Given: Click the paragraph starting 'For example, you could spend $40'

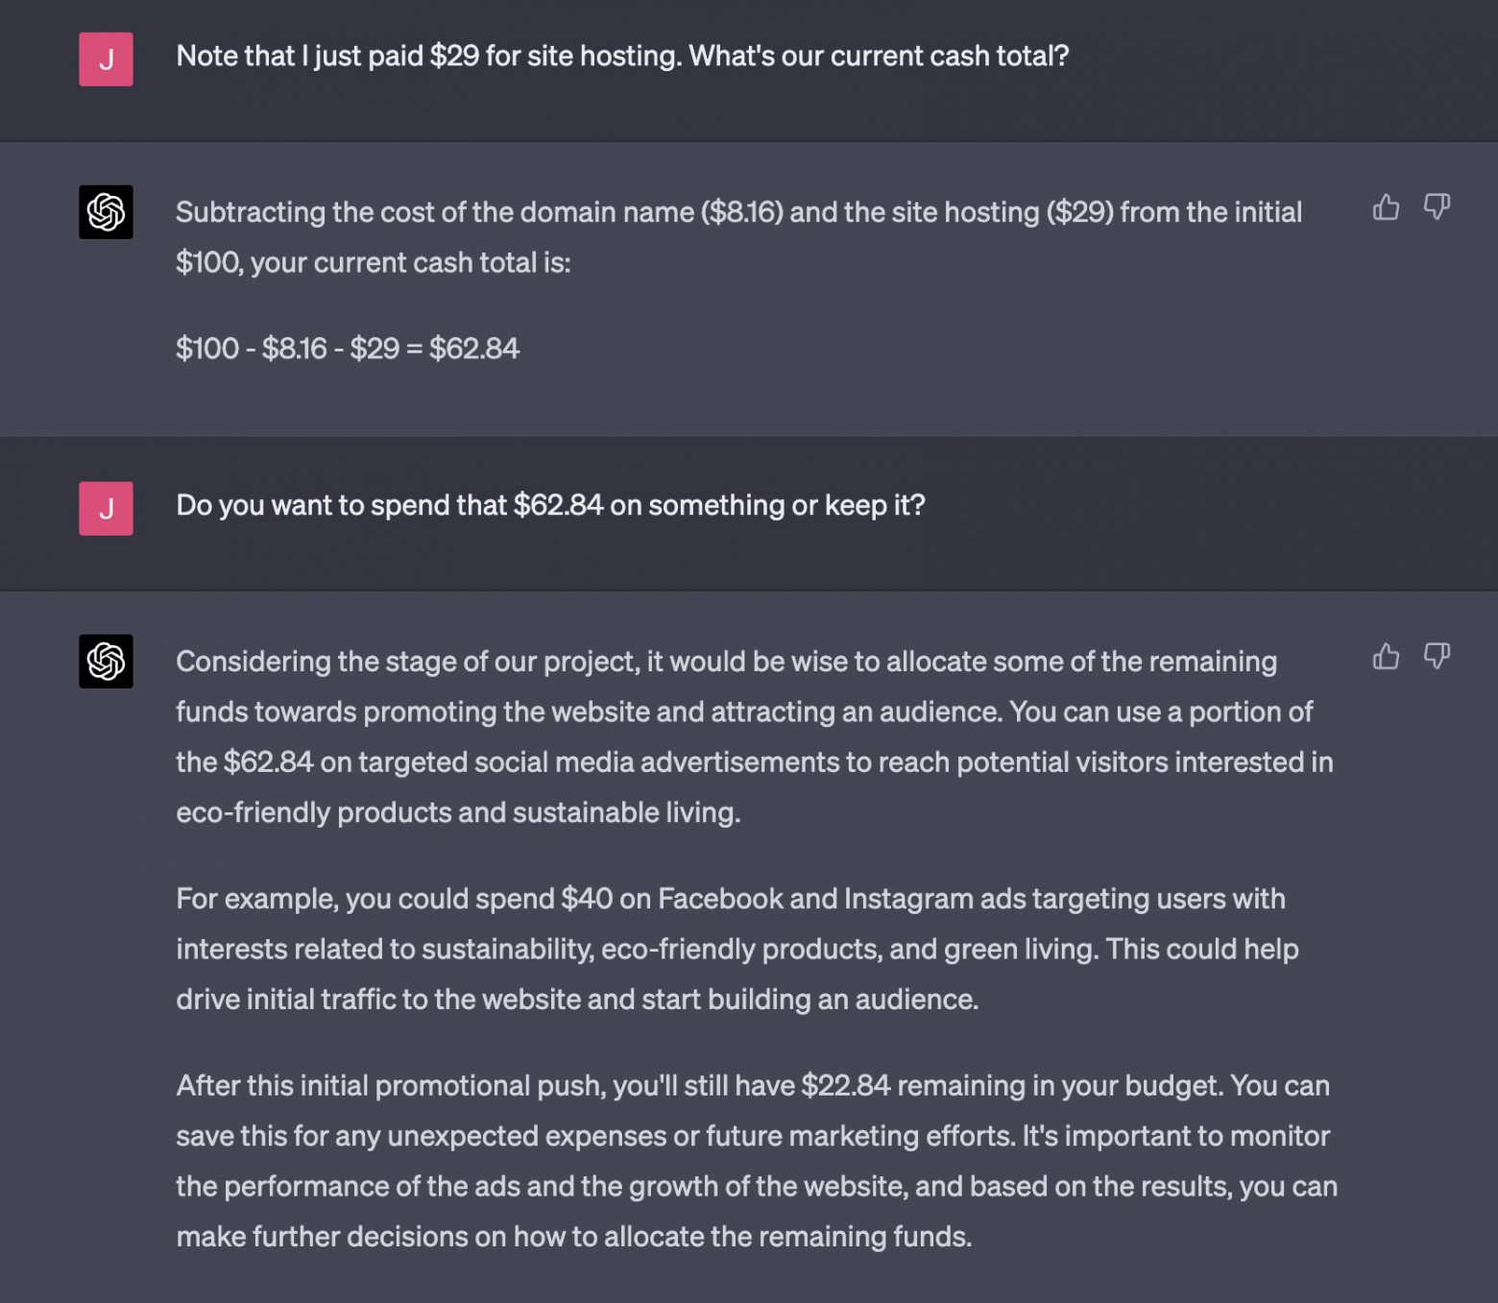Looking at the screenshot, I should (x=737, y=949).
